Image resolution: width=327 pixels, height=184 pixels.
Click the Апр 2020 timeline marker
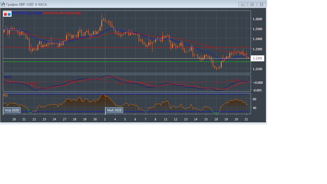(x=12, y=110)
